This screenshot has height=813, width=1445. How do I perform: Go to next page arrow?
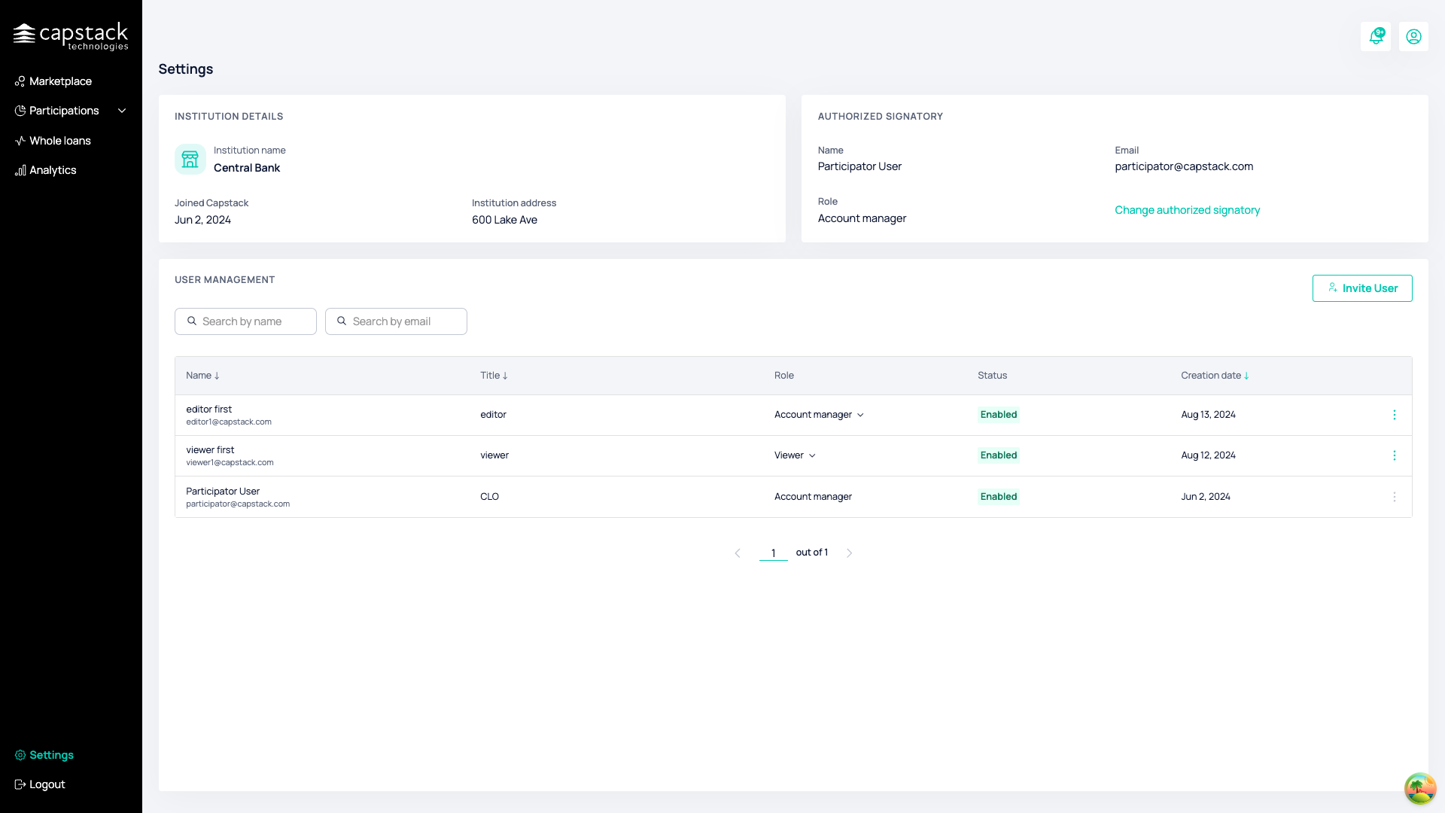[x=849, y=553]
